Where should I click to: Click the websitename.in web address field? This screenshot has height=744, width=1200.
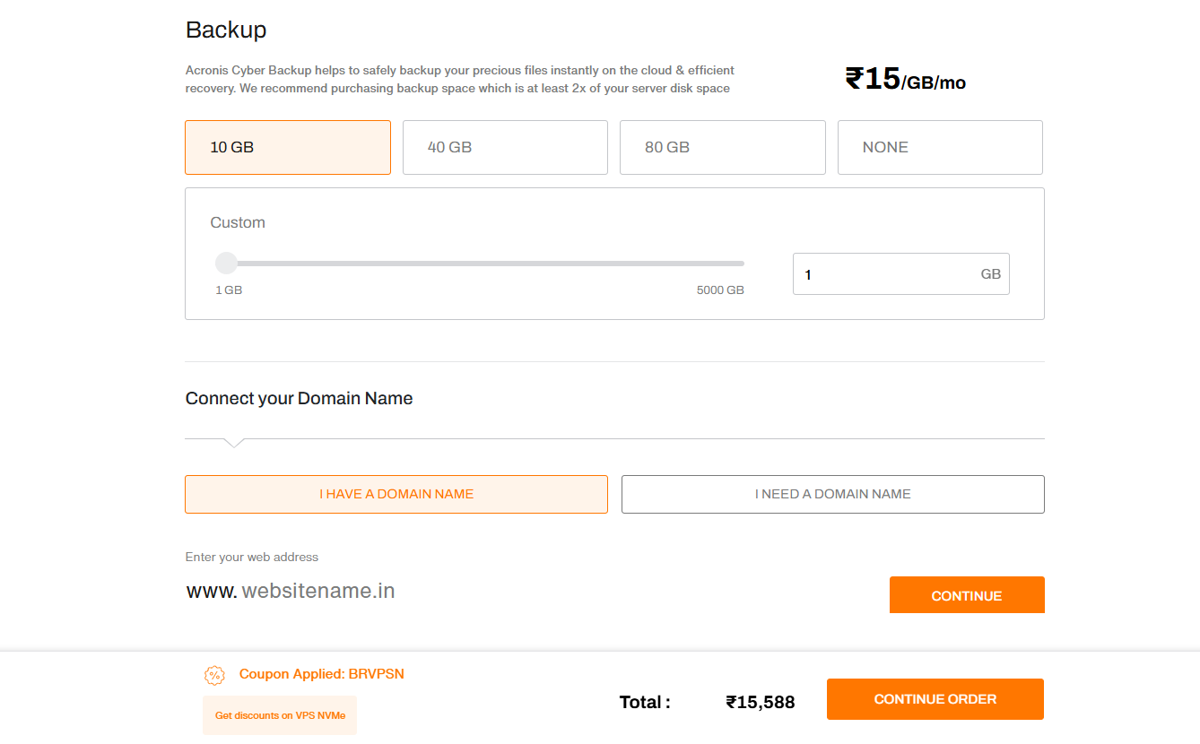(317, 592)
